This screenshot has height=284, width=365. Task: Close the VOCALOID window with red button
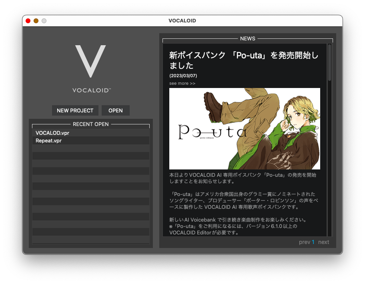(x=28, y=21)
